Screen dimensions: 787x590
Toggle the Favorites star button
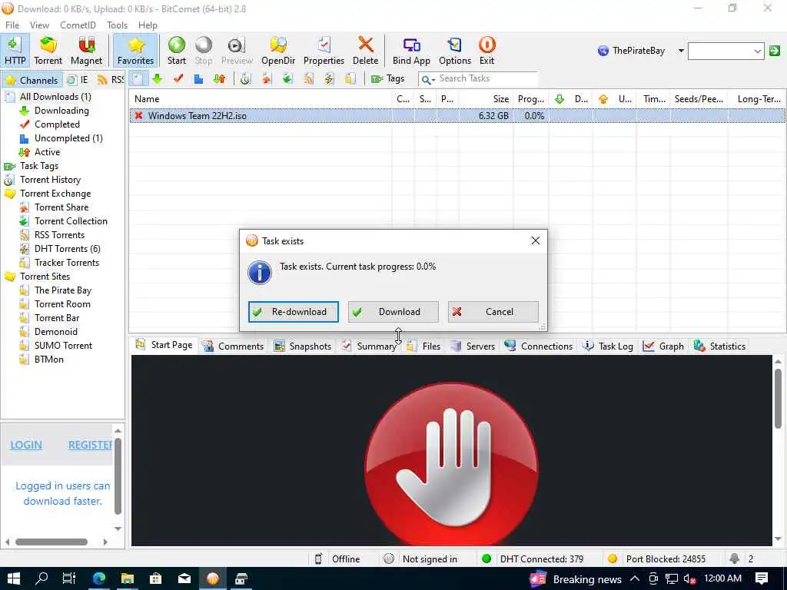[x=135, y=50]
